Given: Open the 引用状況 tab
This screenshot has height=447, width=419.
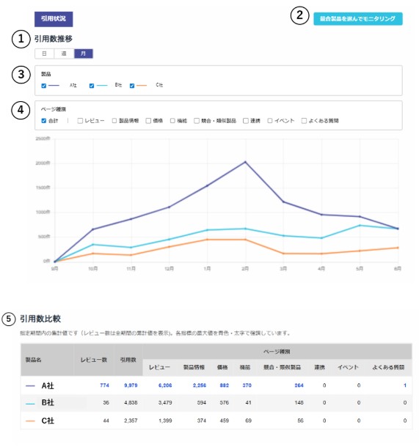Looking at the screenshot, I should pyautogui.click(x=54, y=19).
